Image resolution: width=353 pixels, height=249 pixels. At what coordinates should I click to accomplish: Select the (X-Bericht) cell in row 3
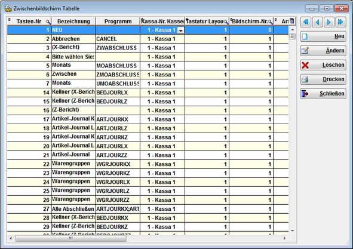pos(73,48)
